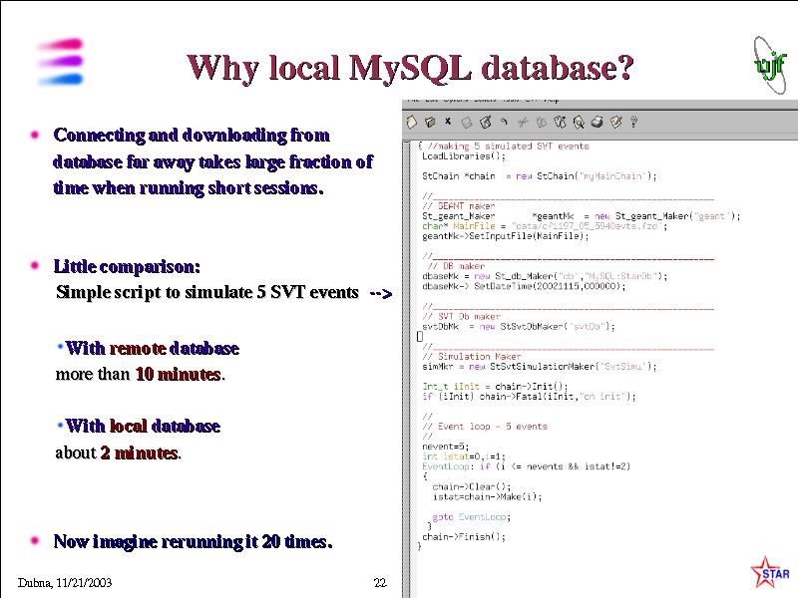Screen dimensions: 798x598
Task: Click the New file icon in editor toolbar
Action: [412, 122]
